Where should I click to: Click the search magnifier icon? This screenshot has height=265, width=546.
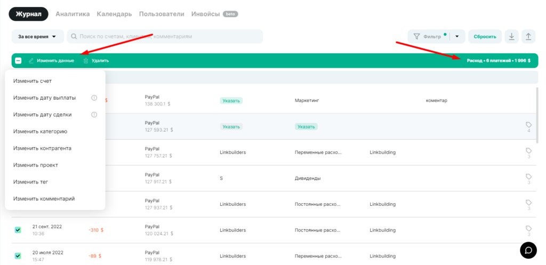(x=74, y=36)
